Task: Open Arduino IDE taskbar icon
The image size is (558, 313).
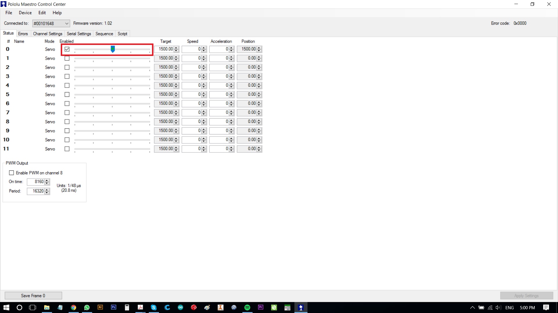Action: pyautogui.click(x=180, y=307)
